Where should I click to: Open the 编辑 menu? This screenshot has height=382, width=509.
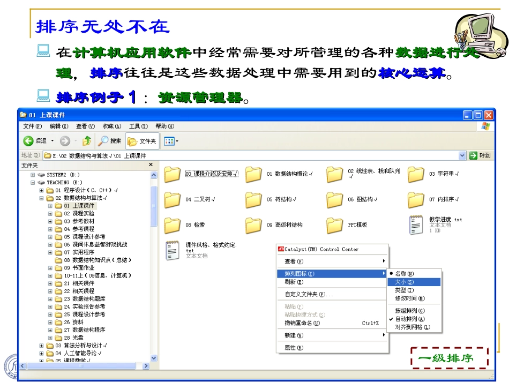(59, 126)
